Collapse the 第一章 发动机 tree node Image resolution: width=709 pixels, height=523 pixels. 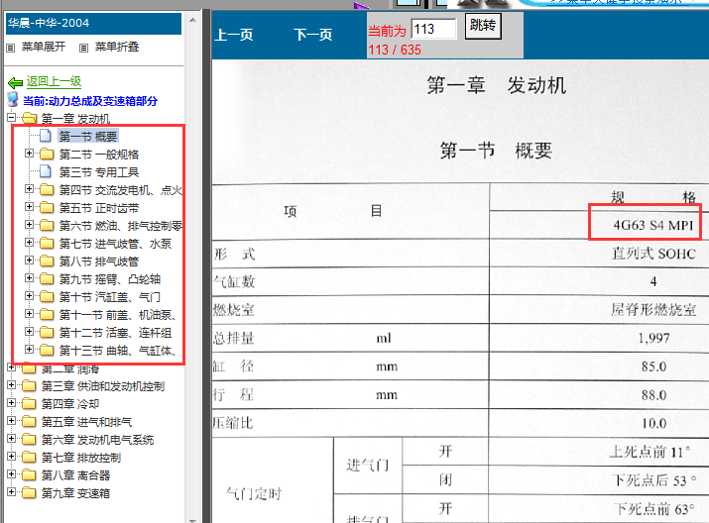point(11,119)
